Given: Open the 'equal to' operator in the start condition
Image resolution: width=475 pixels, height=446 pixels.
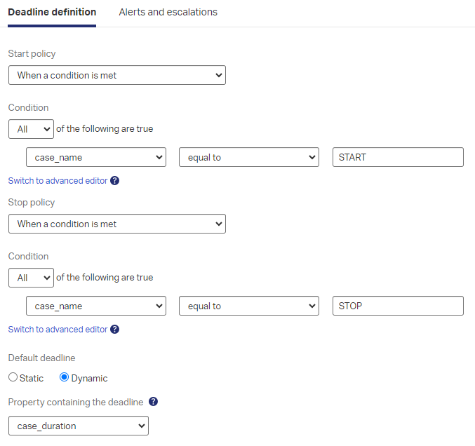Looking at the screenshot, I should click(249, 157).
